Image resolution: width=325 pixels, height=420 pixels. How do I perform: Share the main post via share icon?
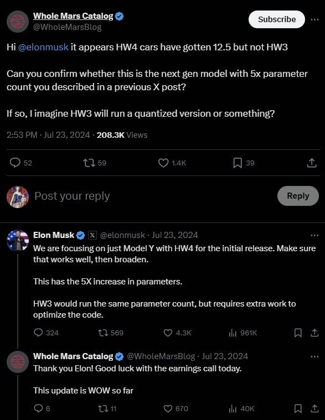[312, 163]
